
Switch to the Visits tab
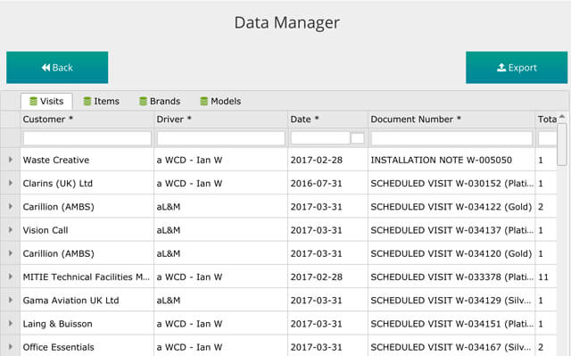point(46,101)
